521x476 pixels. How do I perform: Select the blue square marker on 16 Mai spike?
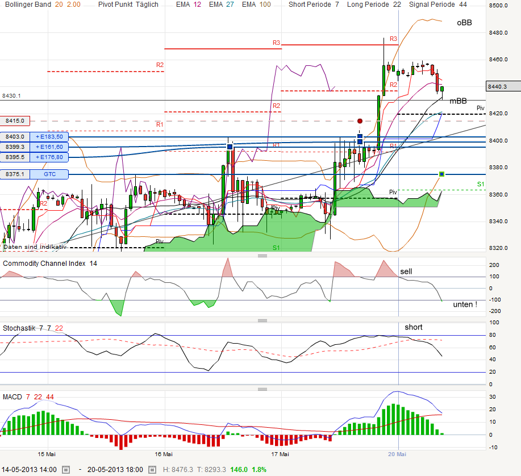pyautogui.click(x=230, y=147)
